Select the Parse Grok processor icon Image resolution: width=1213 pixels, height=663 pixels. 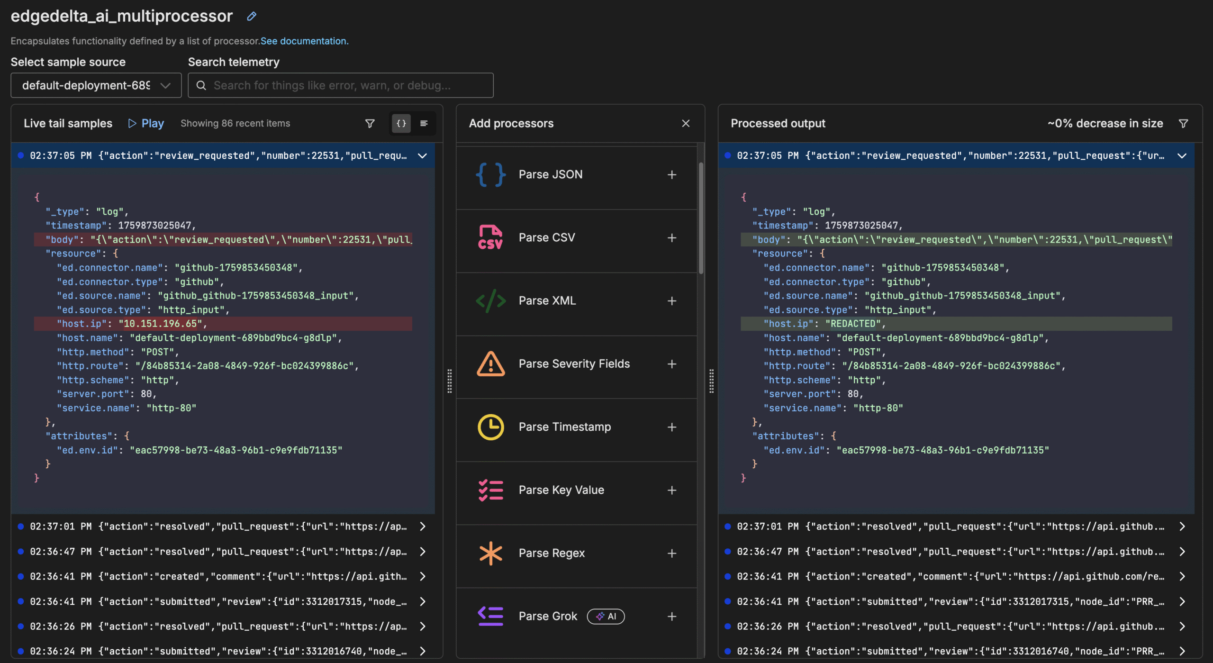(490, 616)
